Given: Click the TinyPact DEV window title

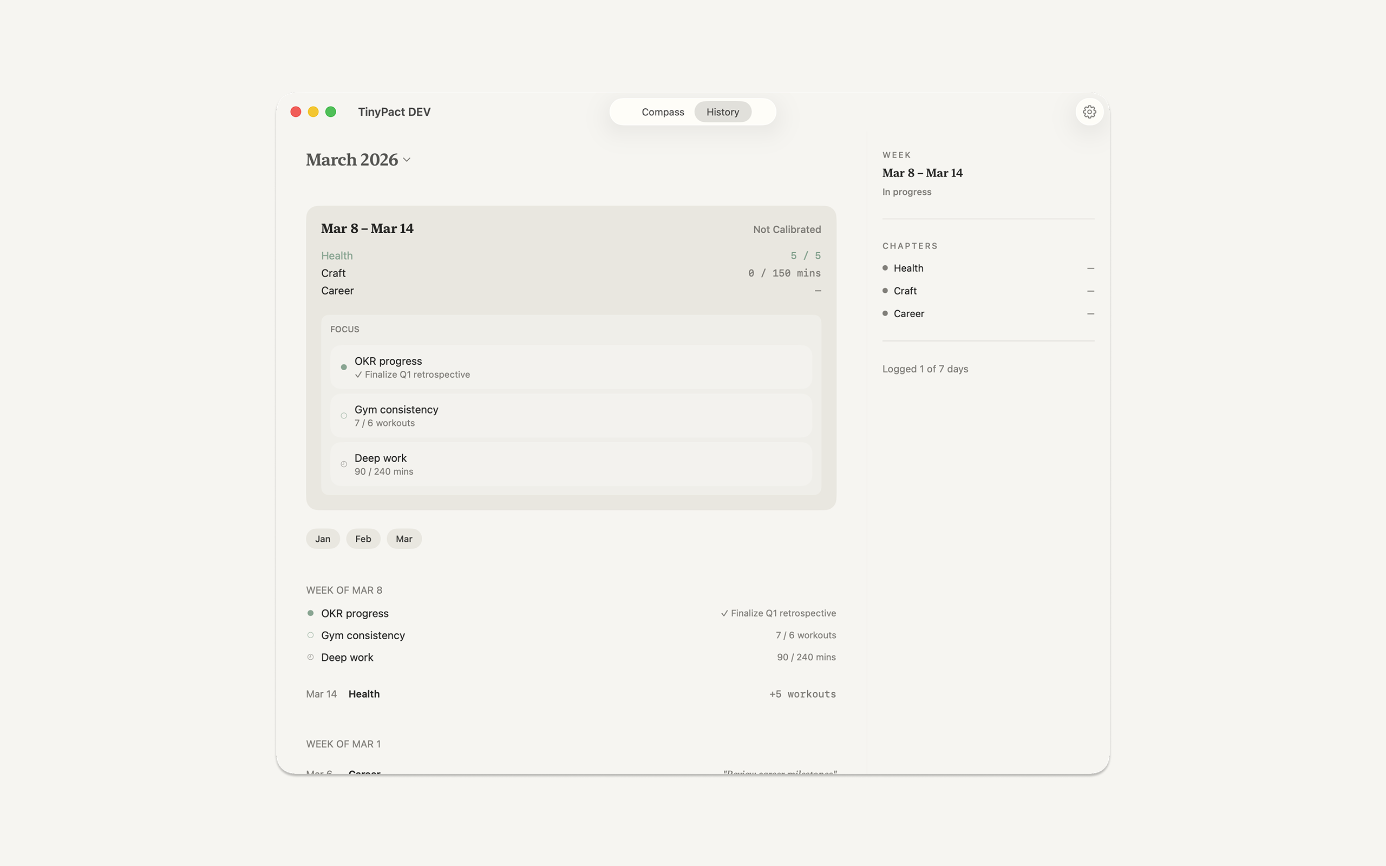Looking at the screenshot, I should click(x=394, y=111).
